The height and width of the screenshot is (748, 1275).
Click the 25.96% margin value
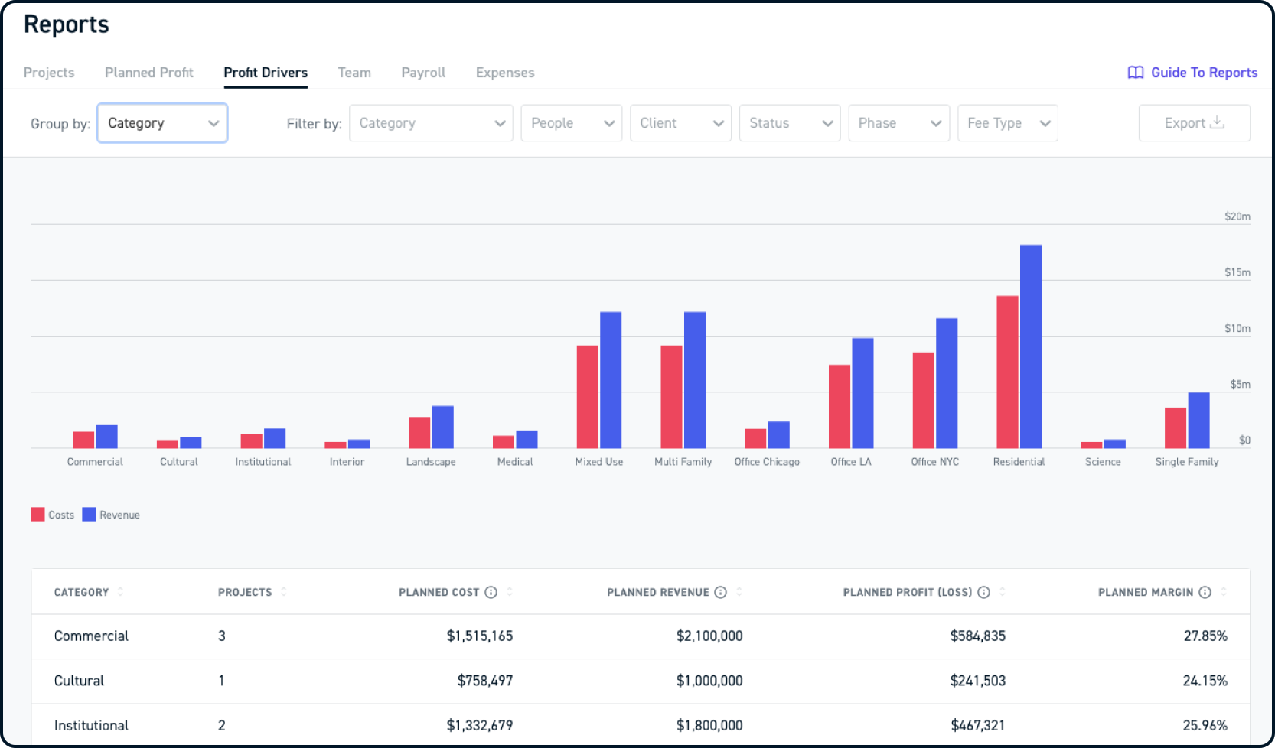coord(1205,726)
